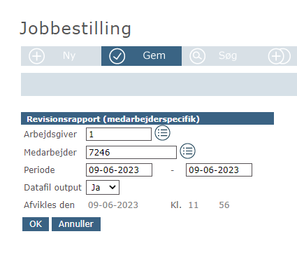Focus the Arbejdsgiver input field
The width and height of the screenshot is (297, 255).
click(x=119, y=135)
